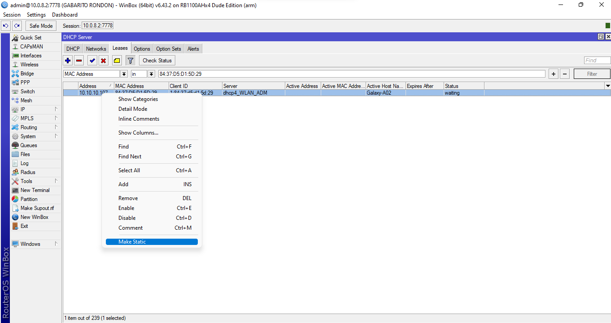Screen dimensions: 611x323
Task: Open the Dashboard menu
Action: pyautogui.click(x=65, y=15)
